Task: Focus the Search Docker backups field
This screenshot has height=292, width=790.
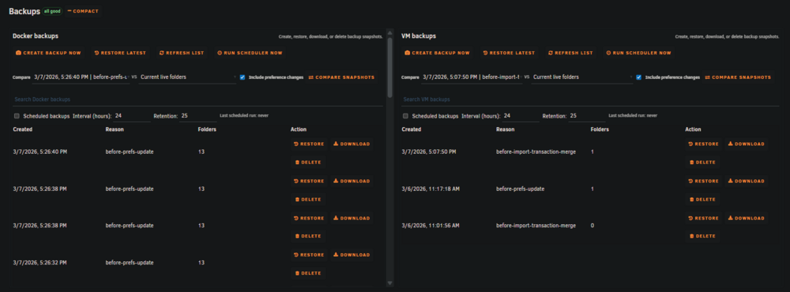Action: pos(198,99)
